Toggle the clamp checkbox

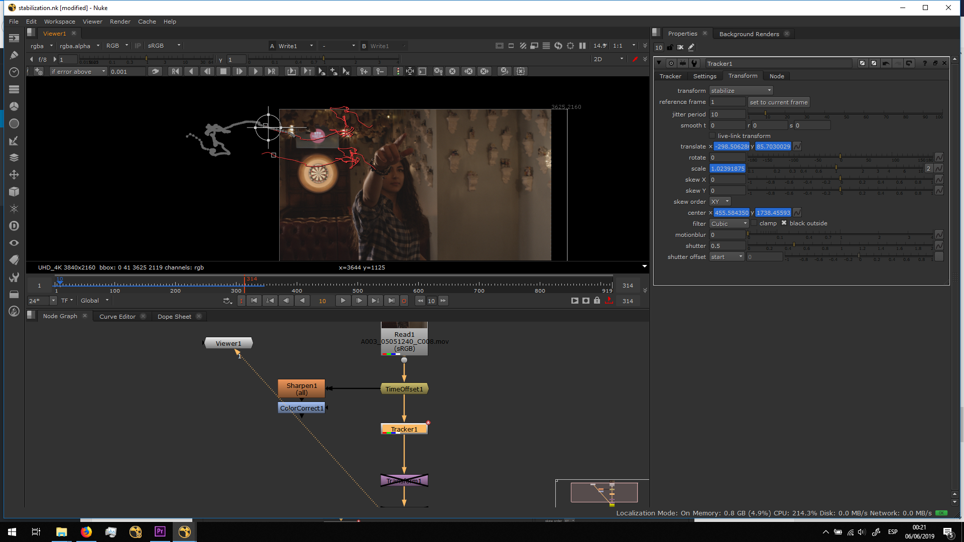(754, 223)
